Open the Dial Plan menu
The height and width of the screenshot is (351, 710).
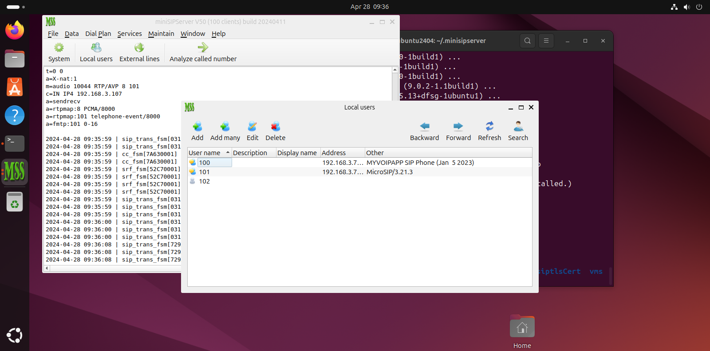98,34
